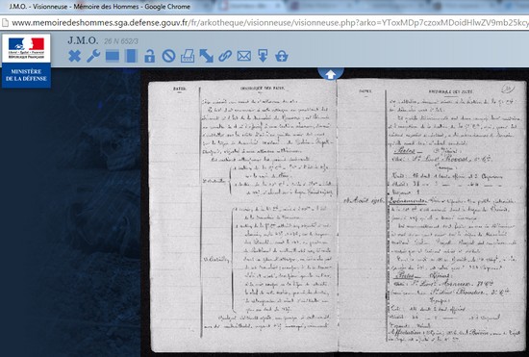Send page by email envelope icon
Image resolution: width=529 pixels, height=357 pixels.
[244, 56]
